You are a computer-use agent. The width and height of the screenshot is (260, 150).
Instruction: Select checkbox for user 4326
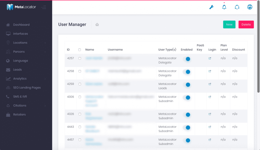[80, 114]
